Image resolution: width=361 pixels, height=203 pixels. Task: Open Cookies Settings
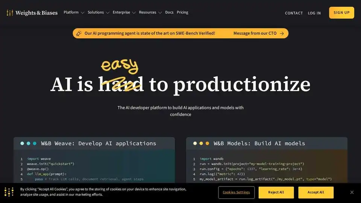pyautogui.click(x=236, y=192)
